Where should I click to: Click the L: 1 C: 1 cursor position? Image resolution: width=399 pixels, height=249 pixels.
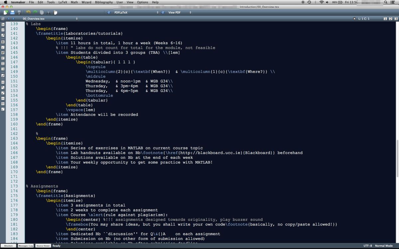tap(364, 19)
